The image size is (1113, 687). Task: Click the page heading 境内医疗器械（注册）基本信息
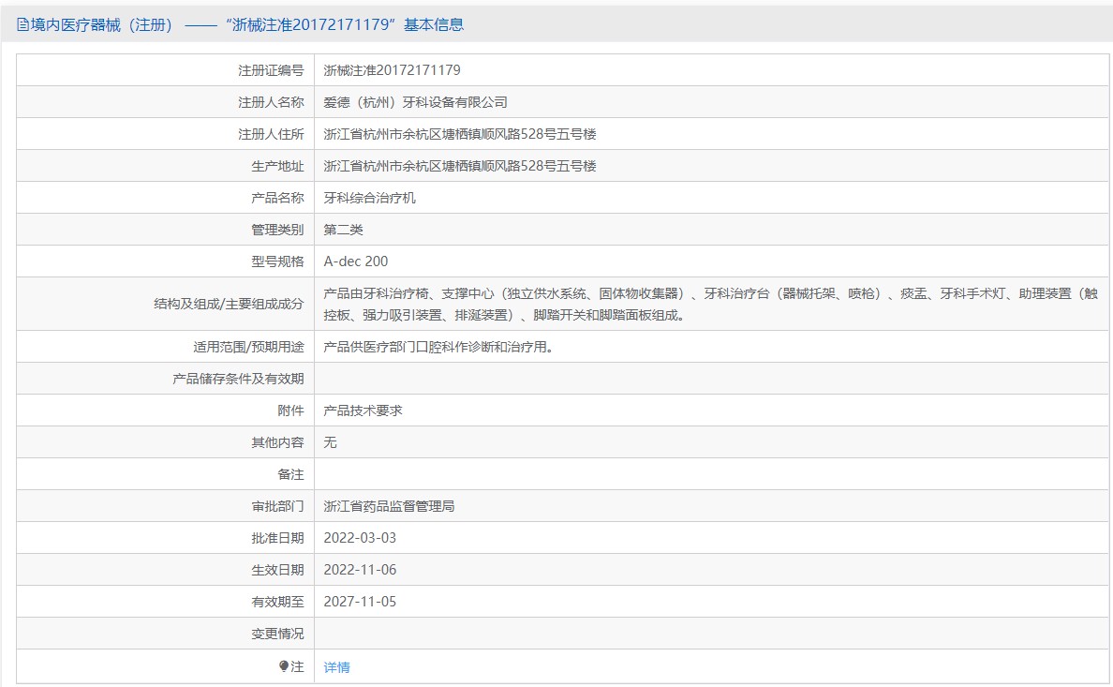pos(240,25)
